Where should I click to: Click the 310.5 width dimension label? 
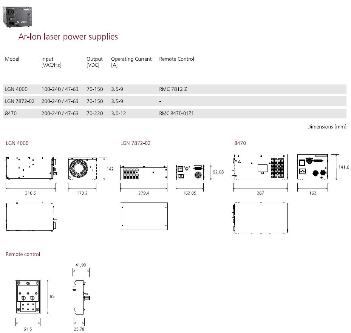[x=31, y=193]
